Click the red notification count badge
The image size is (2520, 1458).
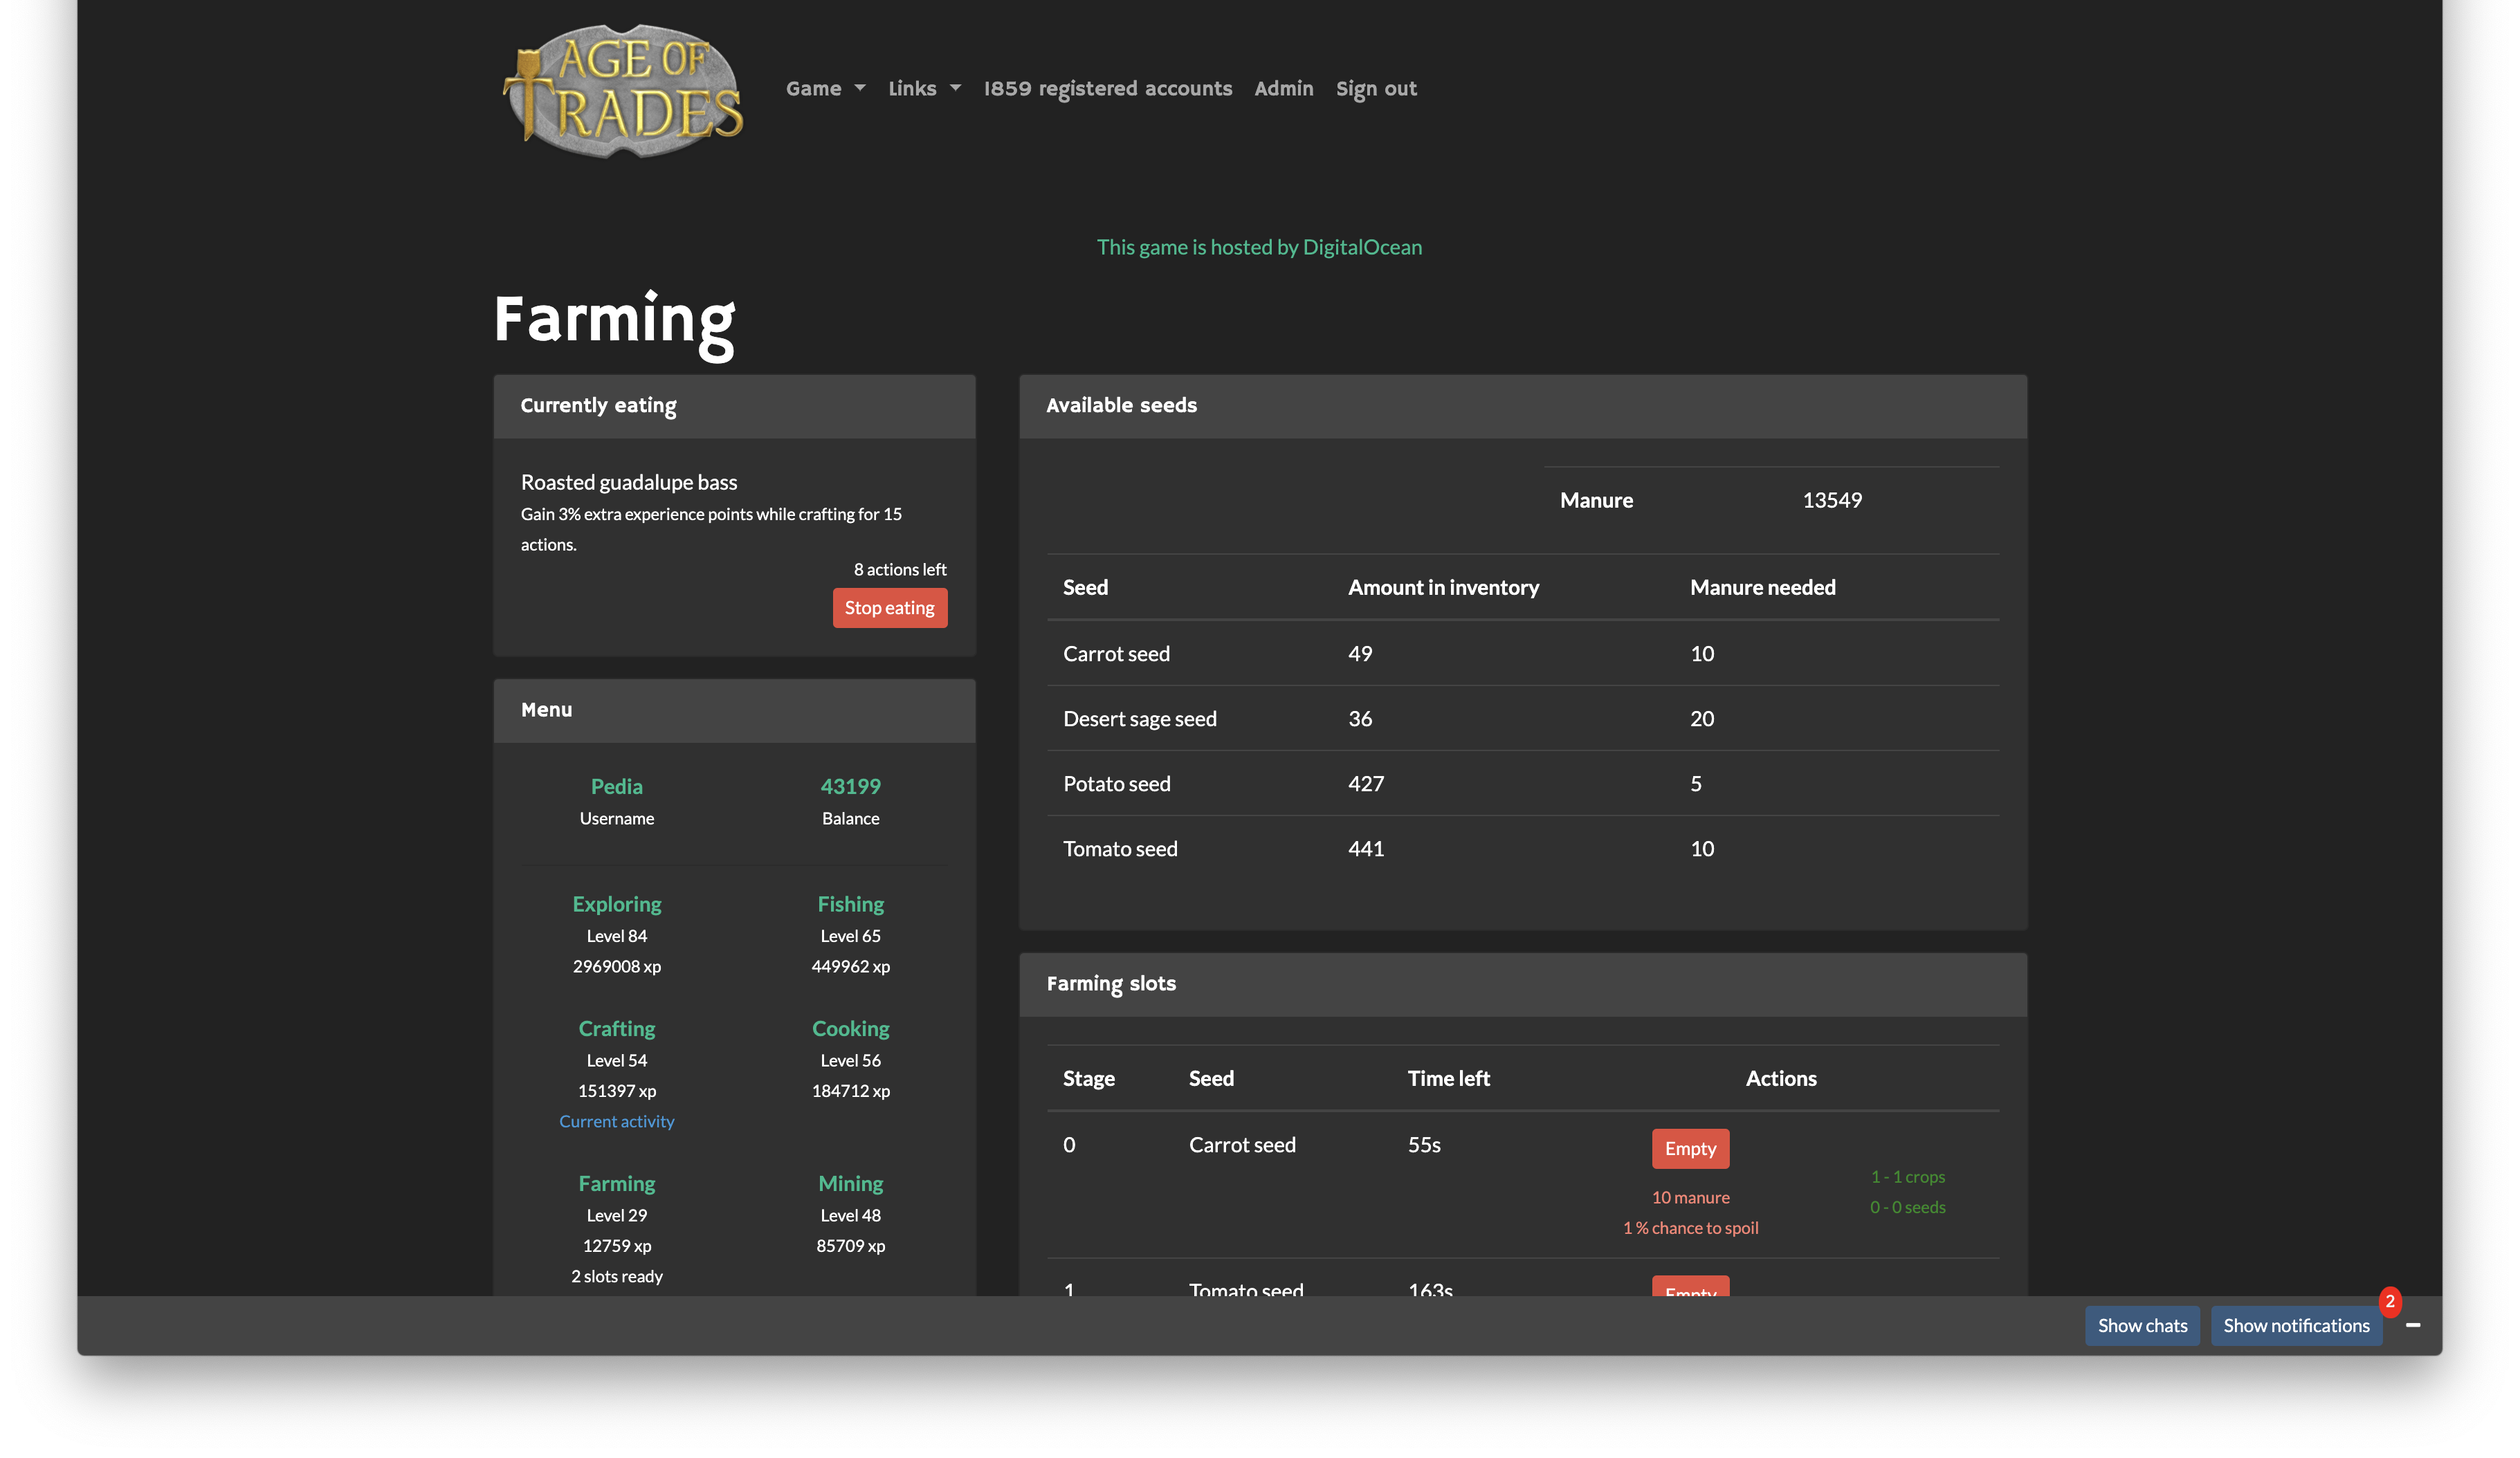[2389, 1301]
